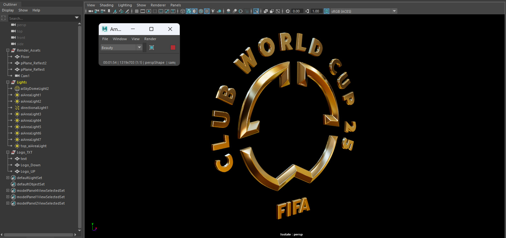Open the File menu in Arnold RenderView

click(x=105, y=39)
